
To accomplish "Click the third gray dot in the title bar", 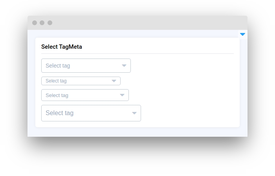I will coord(50,23).
